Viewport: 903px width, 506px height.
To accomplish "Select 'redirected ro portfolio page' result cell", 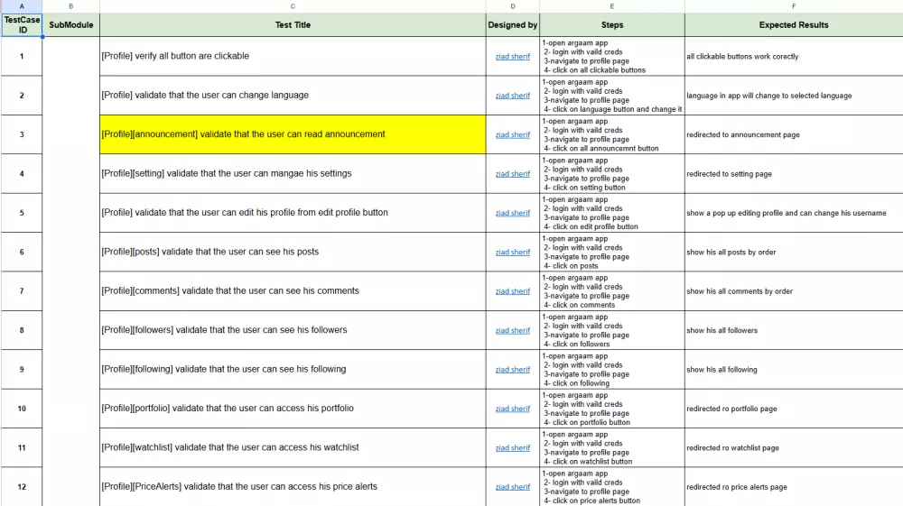I will click(794, 409).
